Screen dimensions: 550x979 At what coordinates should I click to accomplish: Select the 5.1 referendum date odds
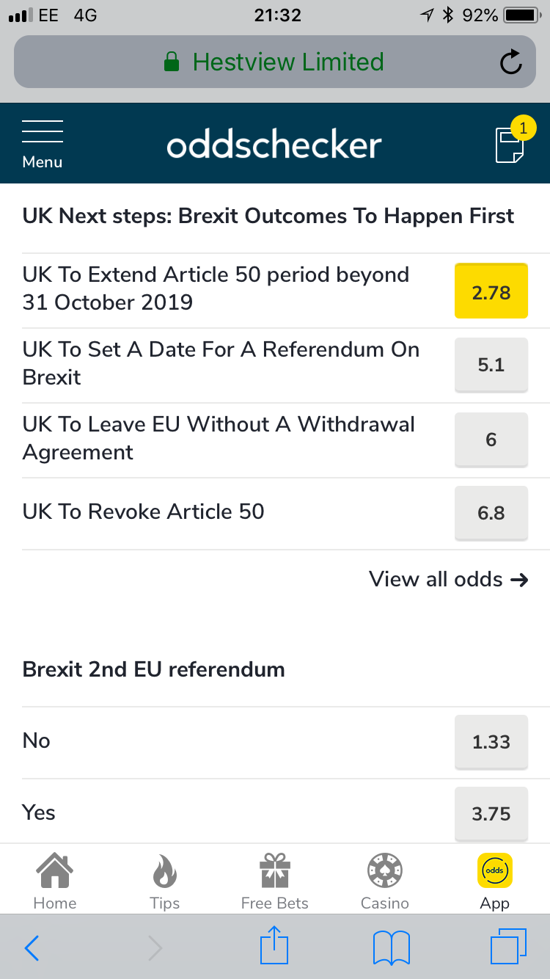click(491, 365)
